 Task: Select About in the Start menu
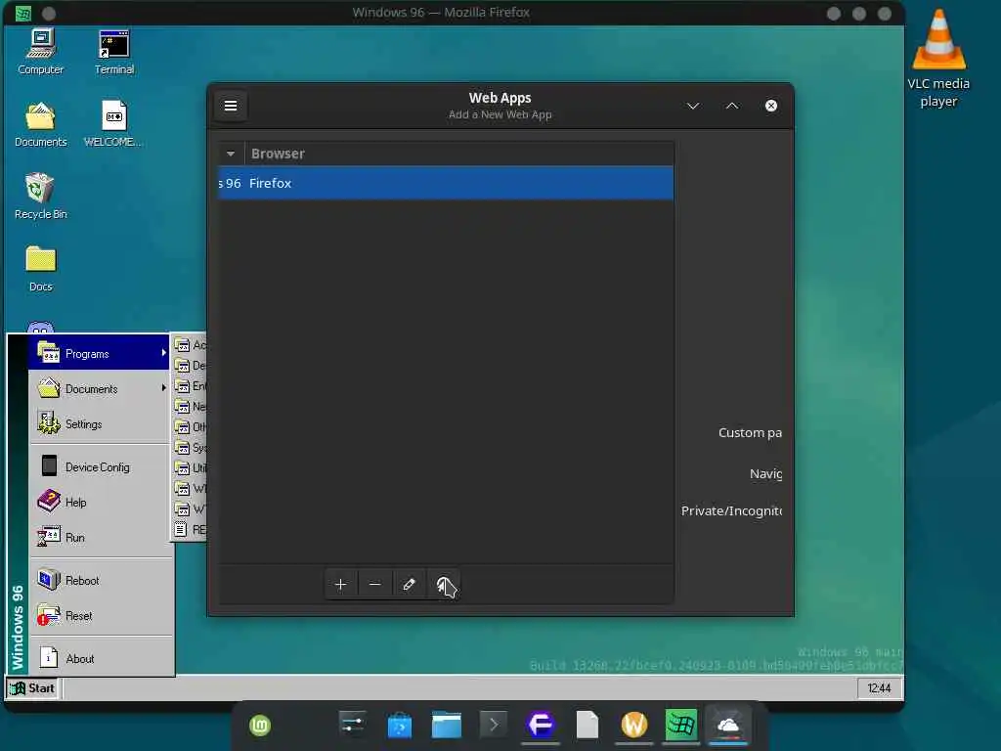[x=99, y=658]
